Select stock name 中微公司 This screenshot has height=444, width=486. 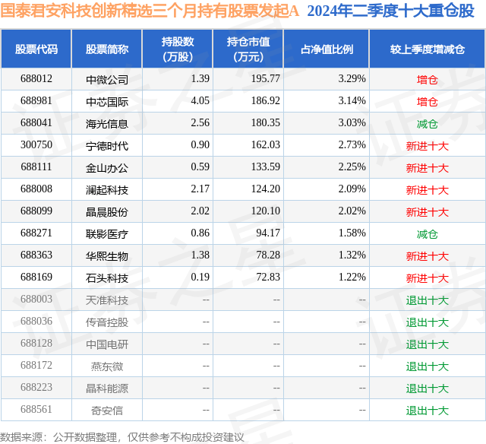pyautogui.click(x=107, y=80)
